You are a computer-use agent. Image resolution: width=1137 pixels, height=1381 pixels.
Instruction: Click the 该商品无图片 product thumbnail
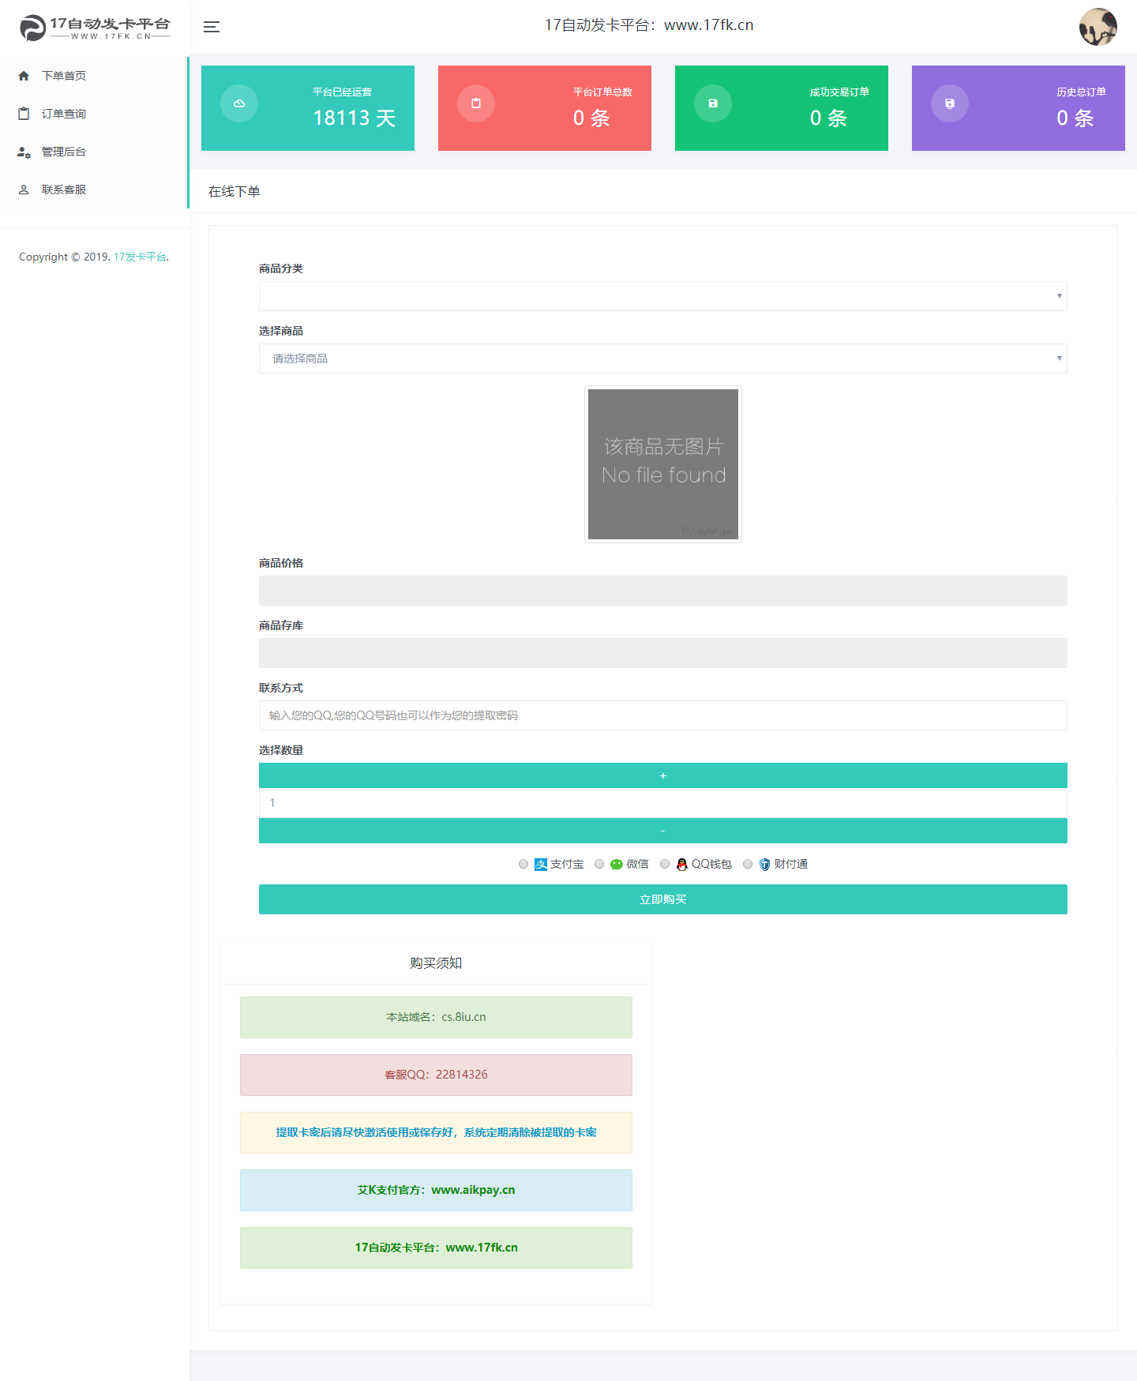click(663, 464)
